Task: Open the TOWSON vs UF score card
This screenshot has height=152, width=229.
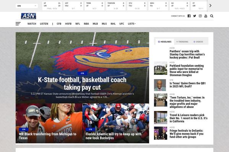Action: click(x=116, y=6)
